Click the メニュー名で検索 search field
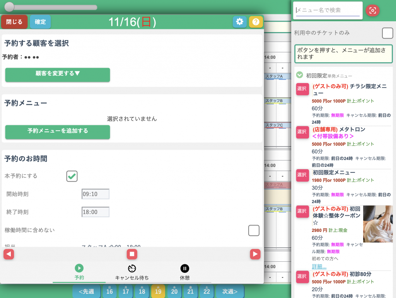396x298 pixels. [x=328, y=10]
